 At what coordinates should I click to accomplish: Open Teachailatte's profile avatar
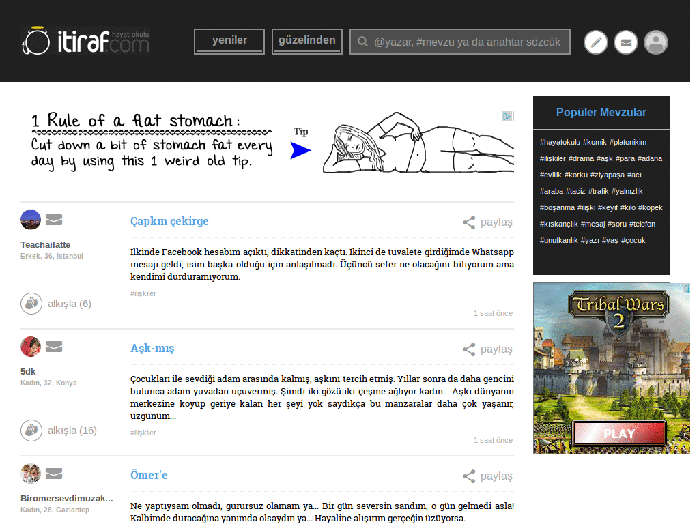pos(31,220)
